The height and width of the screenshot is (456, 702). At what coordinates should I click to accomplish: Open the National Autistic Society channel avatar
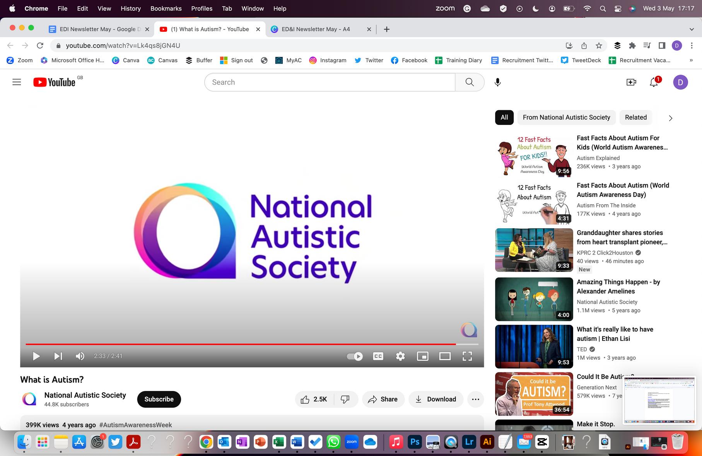[x=29, y=399]
